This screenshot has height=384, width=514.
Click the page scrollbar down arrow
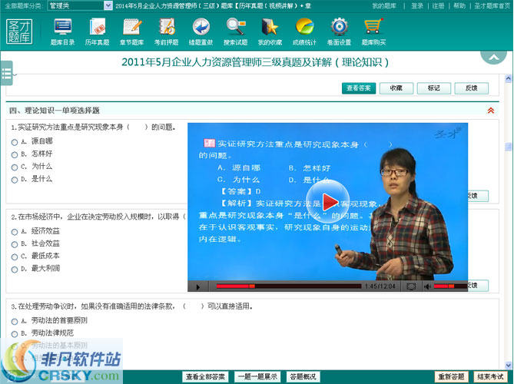point(509,365)
